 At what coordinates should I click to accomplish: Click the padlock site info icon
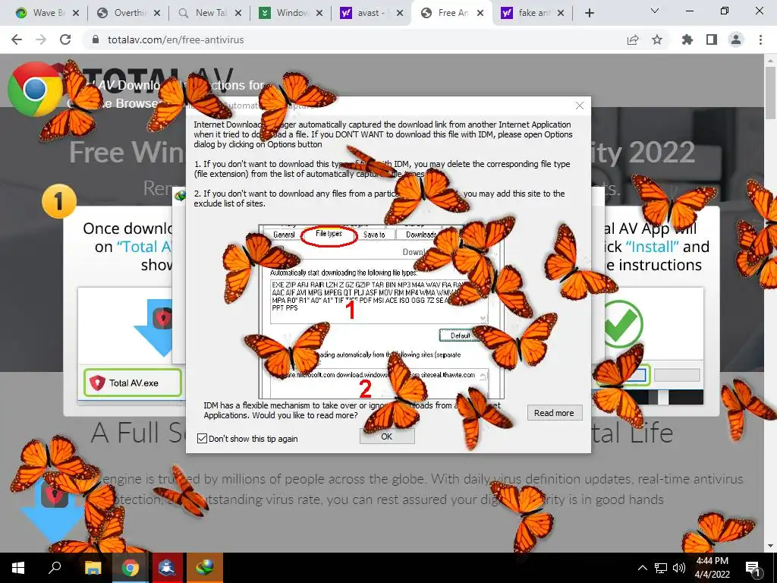coord(96,39)
